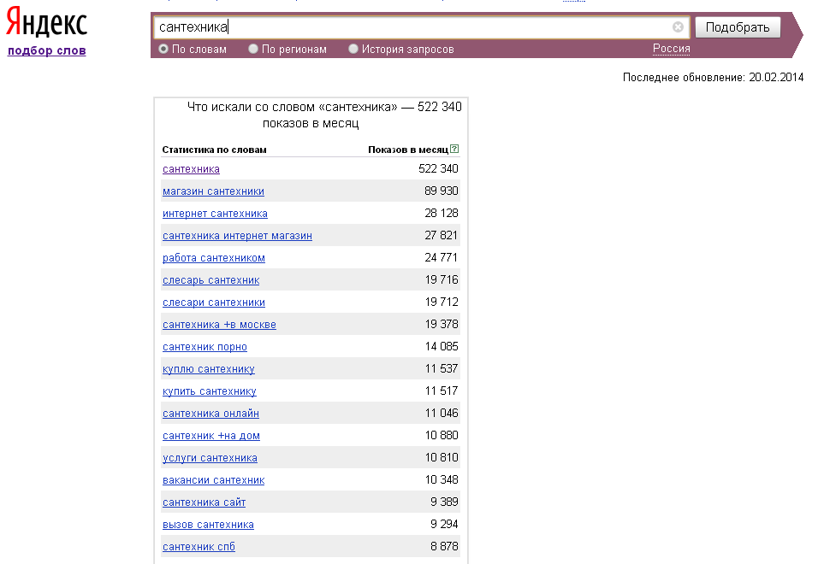The image size is (824, 564).
Task: Click the 89 930 impressions value
Action: coord(442,191)
